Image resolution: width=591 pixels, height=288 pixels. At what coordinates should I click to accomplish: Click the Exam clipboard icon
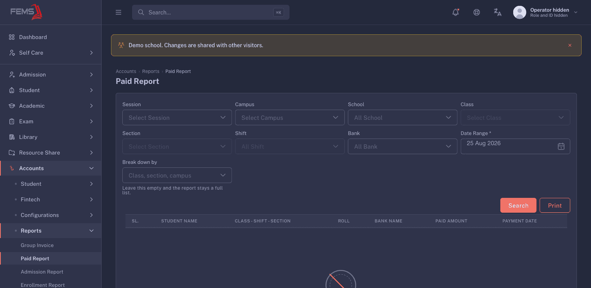point(12,121)
